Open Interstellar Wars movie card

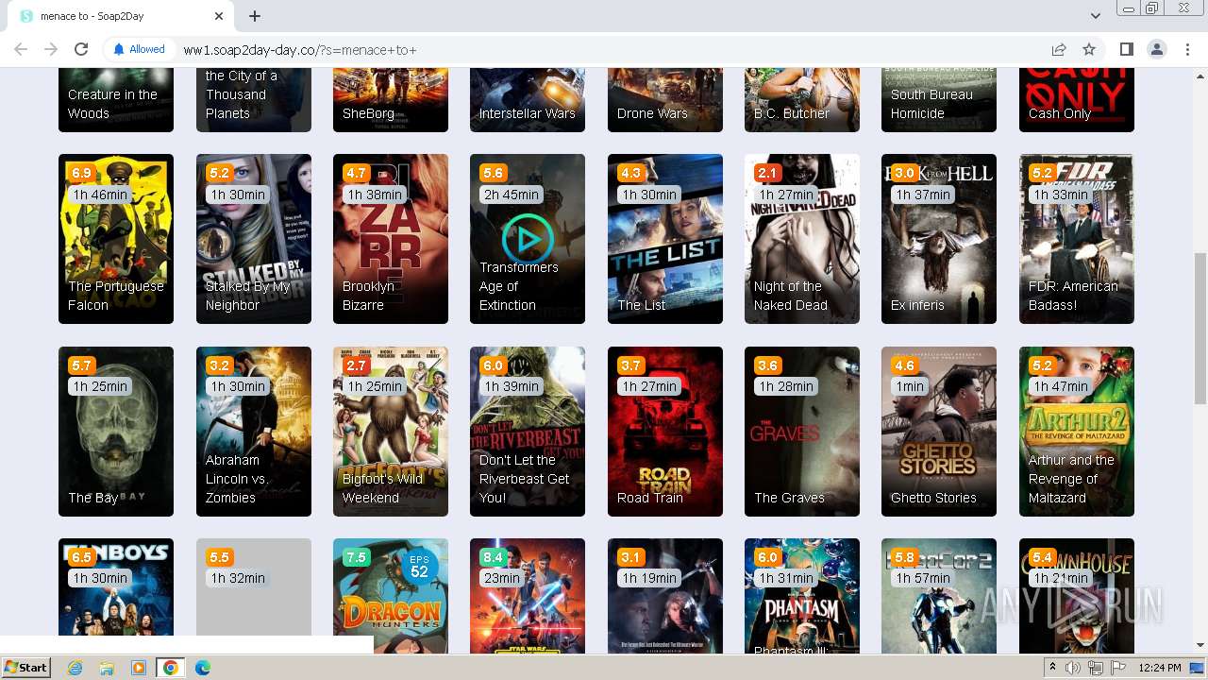pyautogui.click(x=528, y=100)
